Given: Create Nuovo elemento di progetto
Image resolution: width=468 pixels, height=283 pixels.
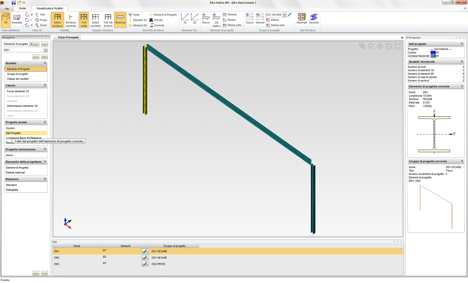Looking at the screenshot, I should [206, 19].
